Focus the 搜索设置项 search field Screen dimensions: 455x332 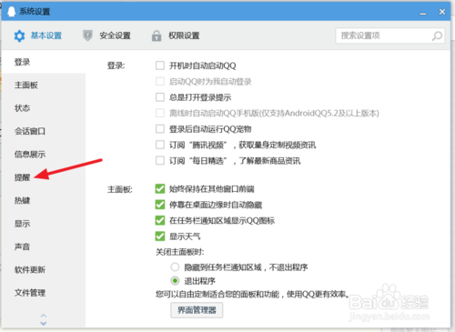coord(390,35)
